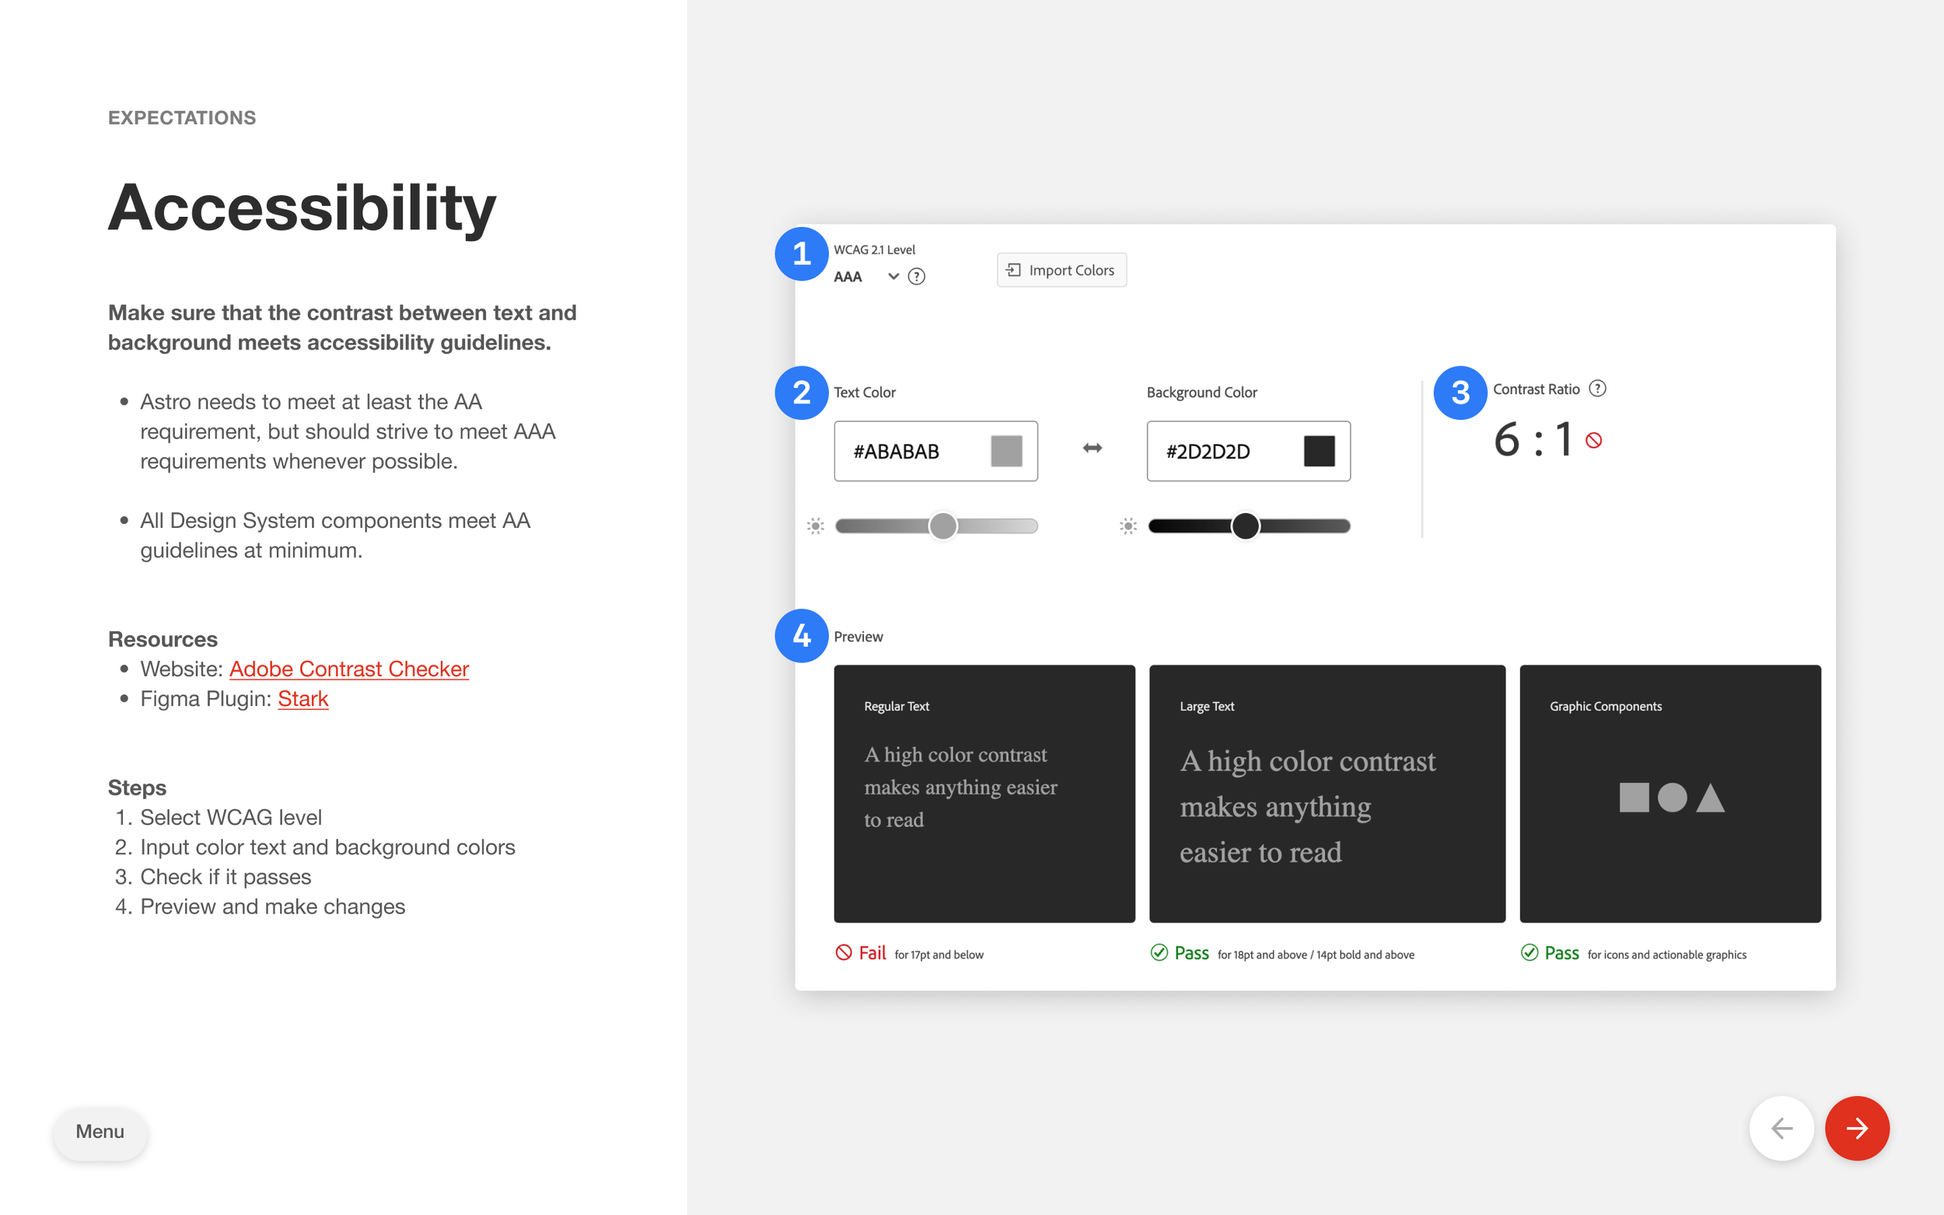Click the help icon beside WCAG 2.1 Level

pyautogui.click(x=917, y=277)
